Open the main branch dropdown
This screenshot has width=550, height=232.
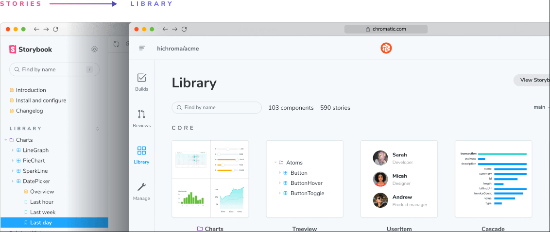tap(540, 107)
